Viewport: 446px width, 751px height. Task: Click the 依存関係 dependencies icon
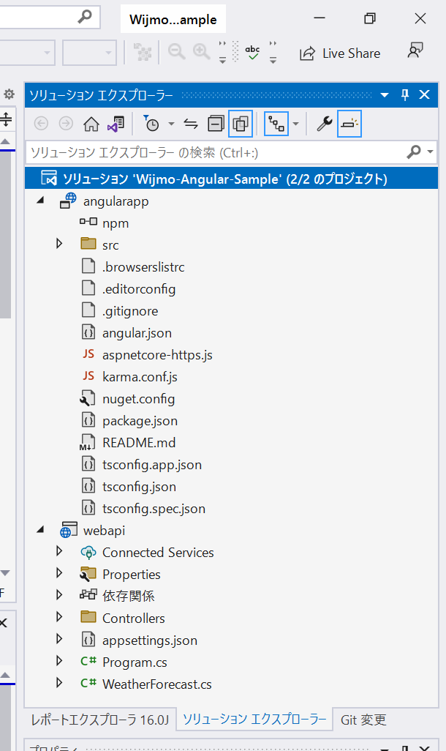tap(88, 594)
